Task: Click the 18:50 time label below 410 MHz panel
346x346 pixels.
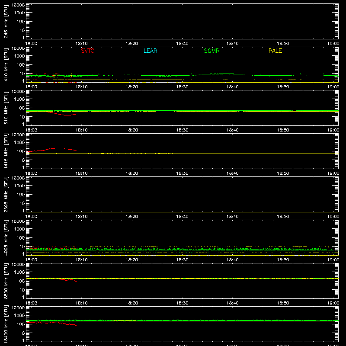Action: 283,87
